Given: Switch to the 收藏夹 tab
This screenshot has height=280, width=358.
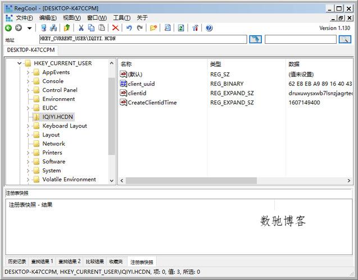Looking at the screenshot, I should click(116, 261).
